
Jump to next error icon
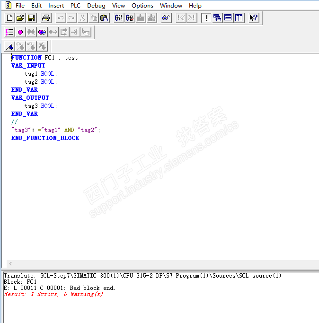coord(192,18)
